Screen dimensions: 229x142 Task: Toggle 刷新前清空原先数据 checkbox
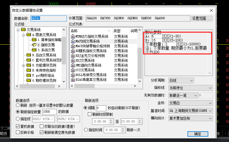[41, 132]
